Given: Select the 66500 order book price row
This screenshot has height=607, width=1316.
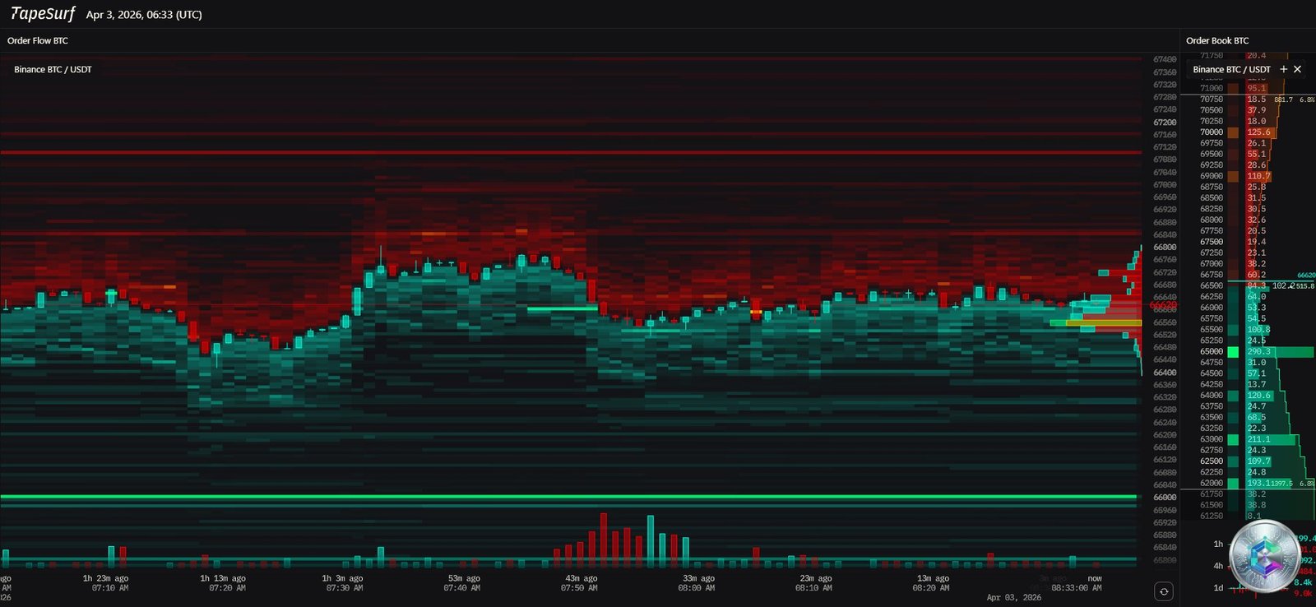Looking at the screenshot, I should (x=1248, y=285).
